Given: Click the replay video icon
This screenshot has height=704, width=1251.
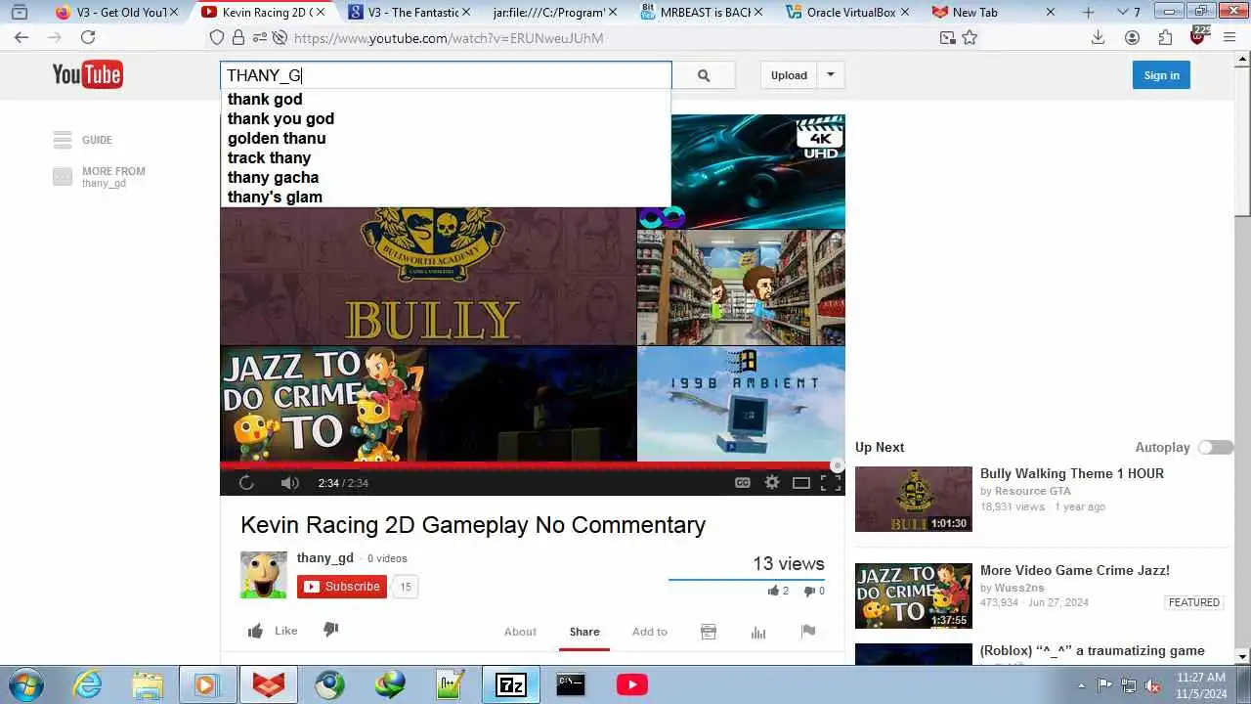Looking at the screenshot, I should [x=246, y=482].
